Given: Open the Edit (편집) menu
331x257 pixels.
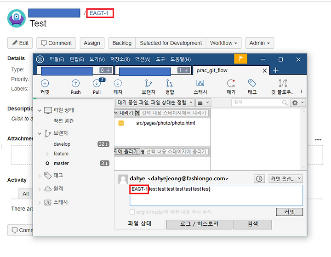Looking at the screenshot, I should (x=77, y=59).
